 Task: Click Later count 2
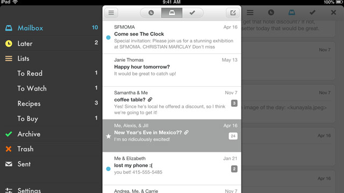point(96,42)
